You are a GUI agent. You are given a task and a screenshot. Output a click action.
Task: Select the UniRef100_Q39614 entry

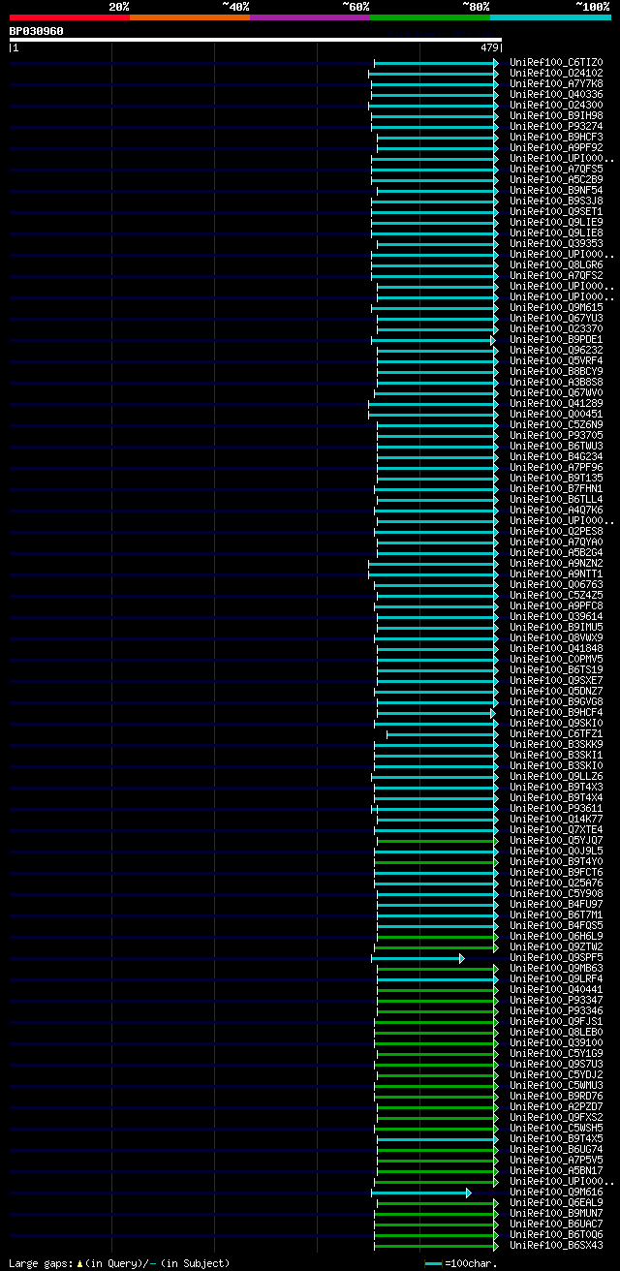pos(556,617)
